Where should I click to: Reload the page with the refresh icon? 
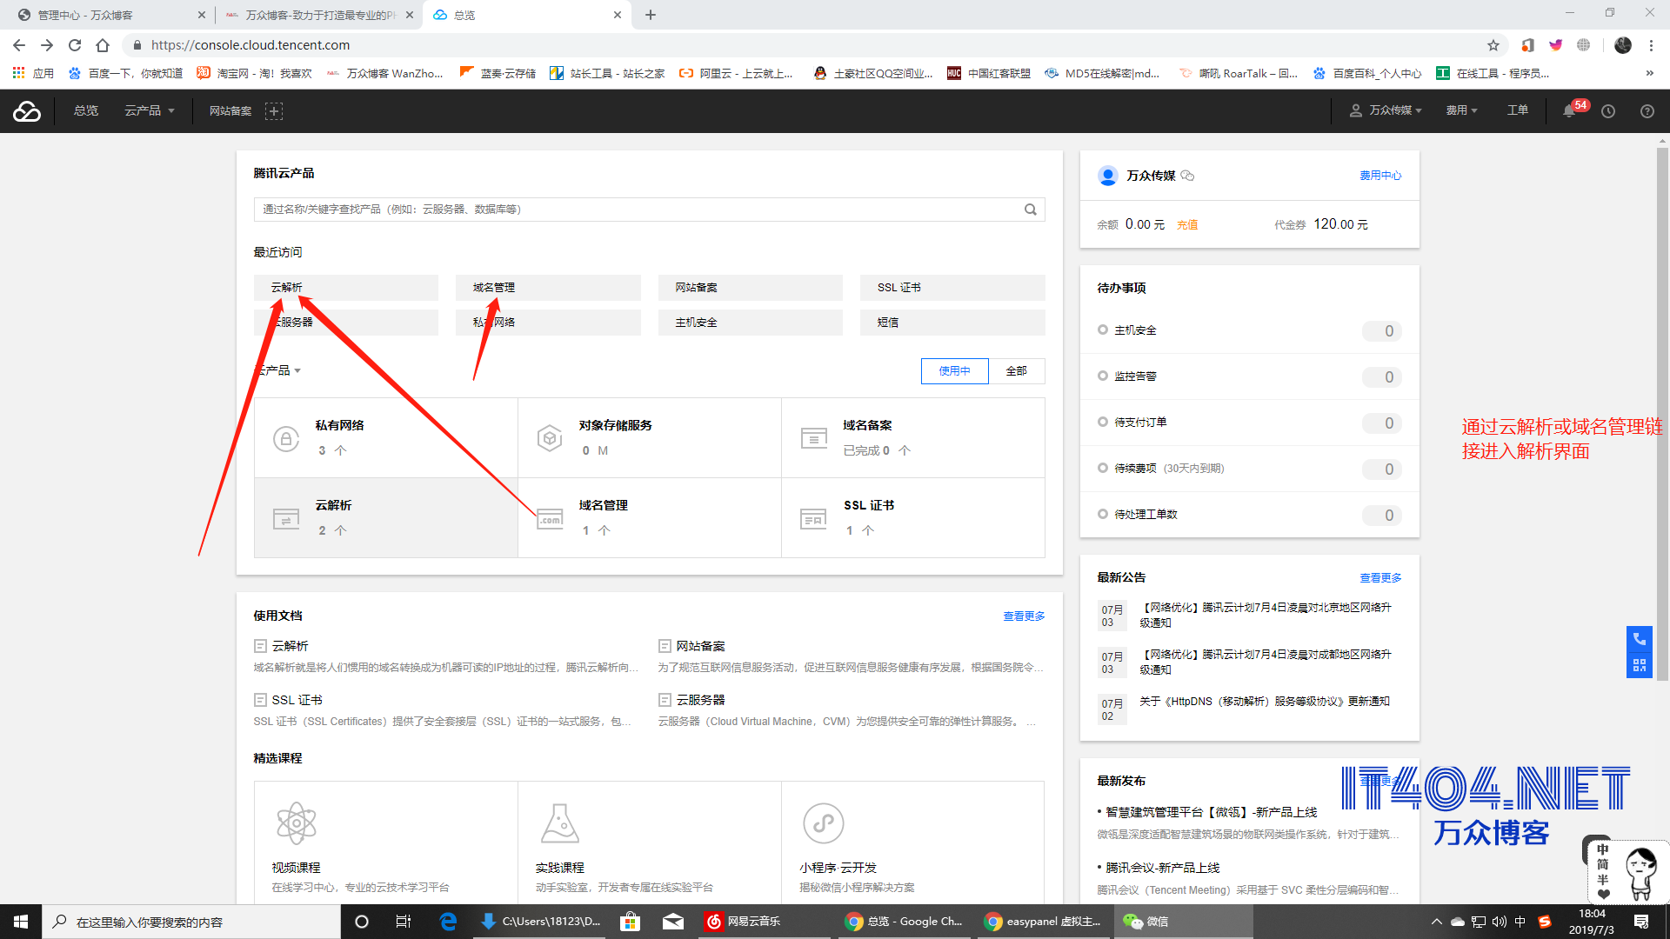[75, 45]
